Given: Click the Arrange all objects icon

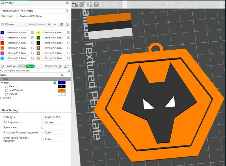Looking at the screenshot, I should (x=96, y=4).
